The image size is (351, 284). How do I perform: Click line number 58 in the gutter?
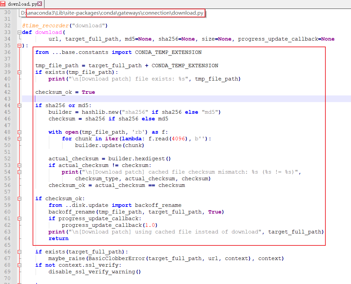7,199
